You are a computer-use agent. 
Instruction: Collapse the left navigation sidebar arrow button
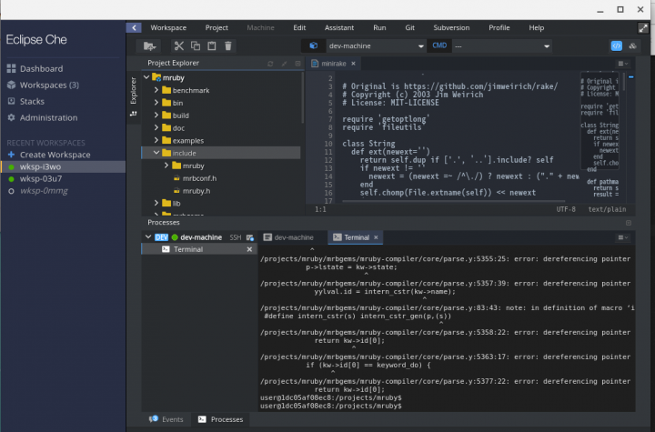tap(135, 28)
